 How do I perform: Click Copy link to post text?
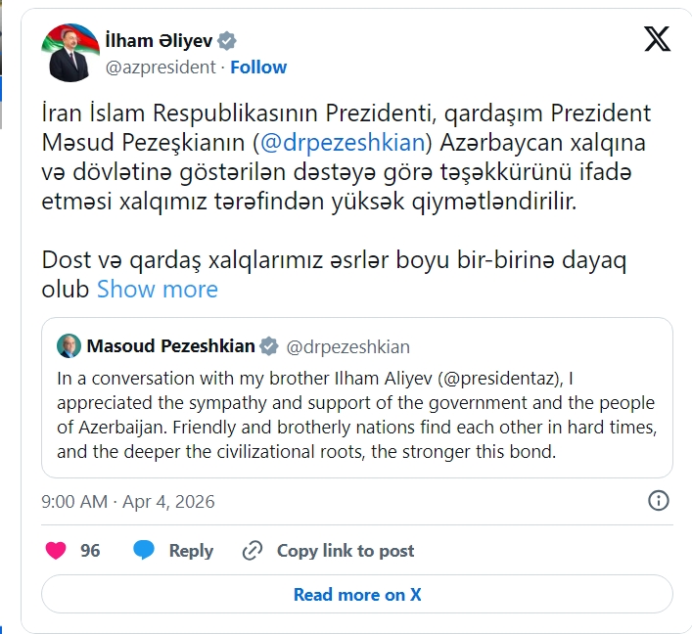click(x=346, y=551)
